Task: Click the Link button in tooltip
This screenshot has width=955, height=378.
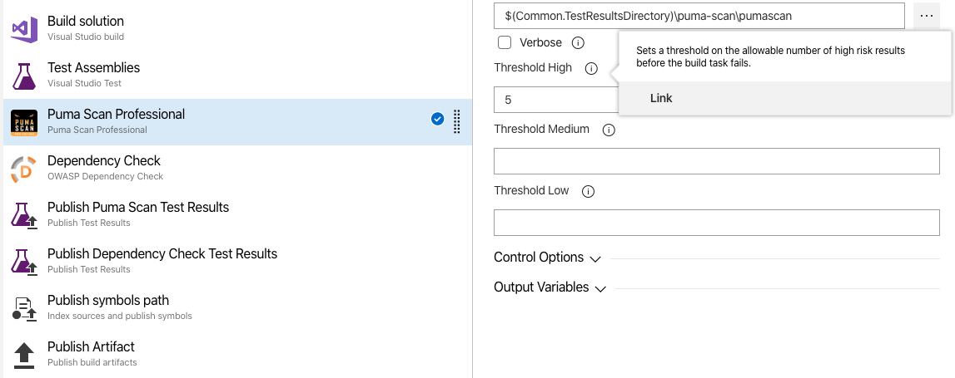Action: (x=661, y=98)
